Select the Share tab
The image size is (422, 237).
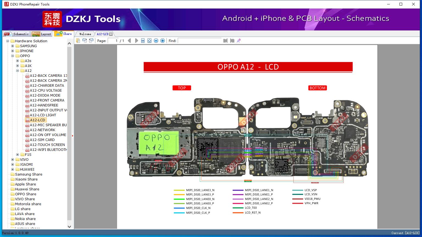pos(63,34)
